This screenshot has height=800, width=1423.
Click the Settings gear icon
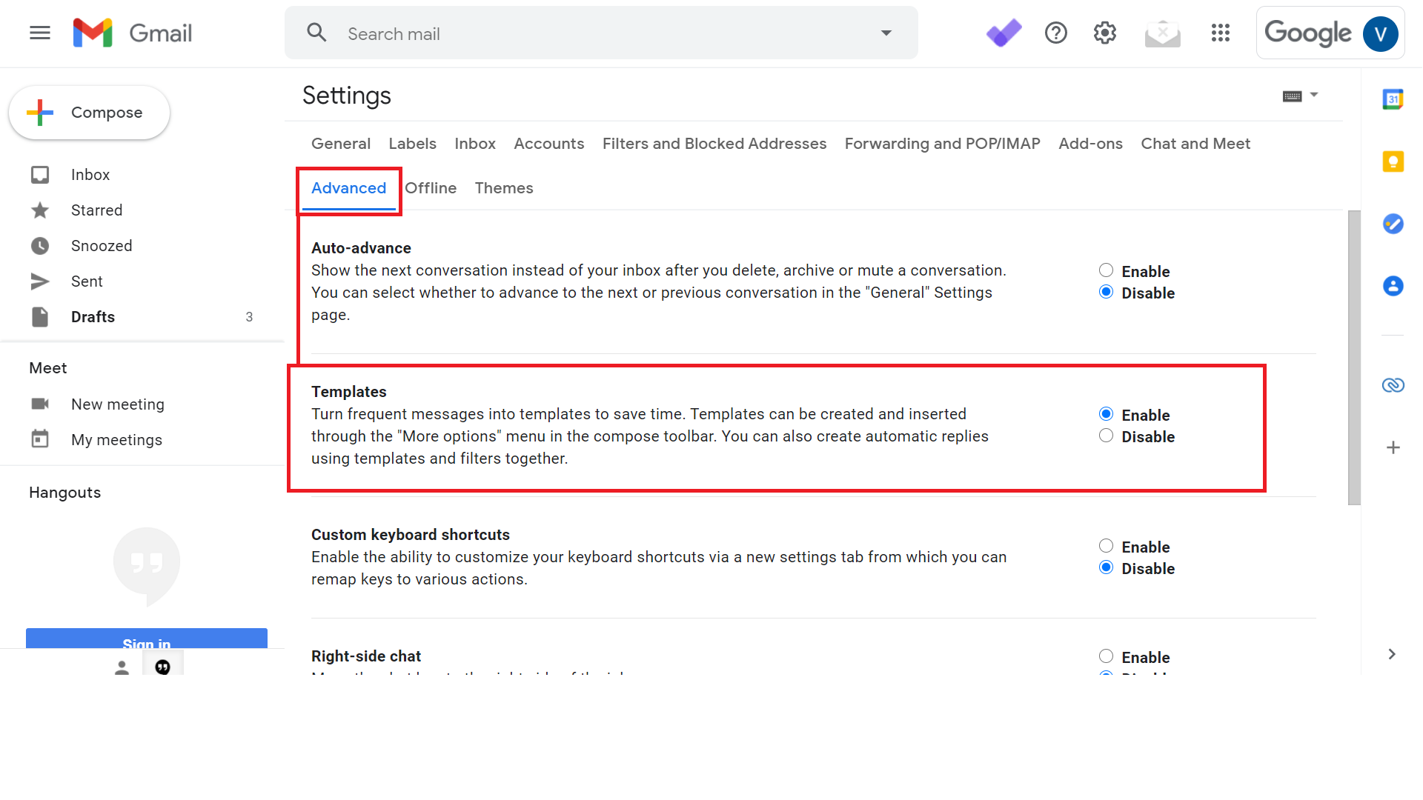(1105, 33)
